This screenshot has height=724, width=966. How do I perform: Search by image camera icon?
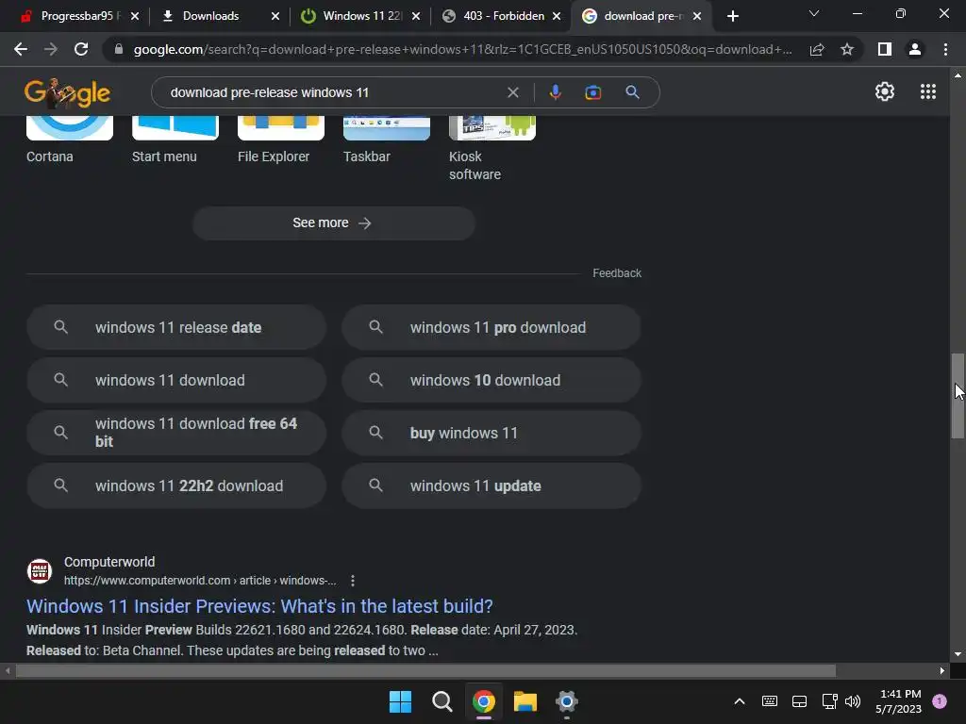coord(592,92)
